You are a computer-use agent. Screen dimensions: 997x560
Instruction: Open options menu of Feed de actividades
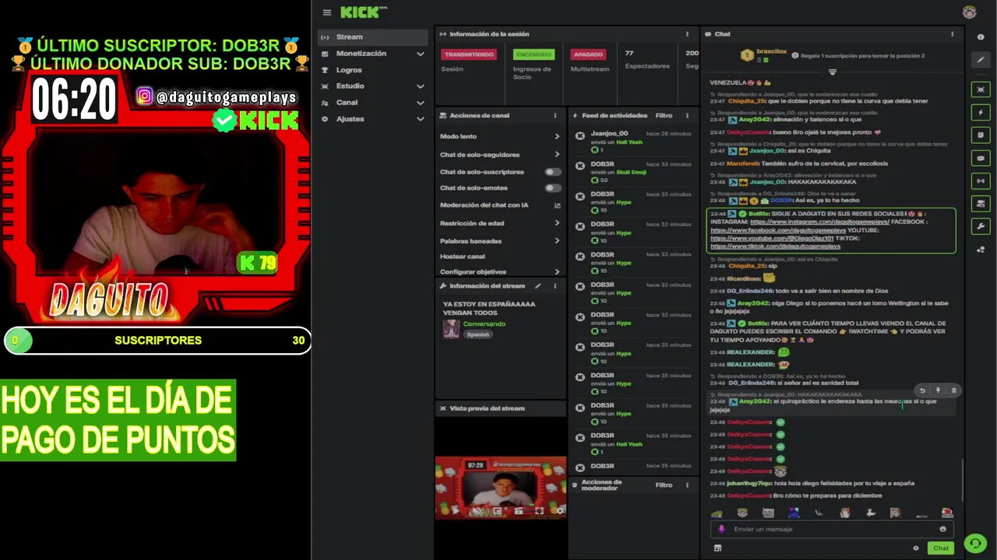pyautogui.click(x=687, y=115)
